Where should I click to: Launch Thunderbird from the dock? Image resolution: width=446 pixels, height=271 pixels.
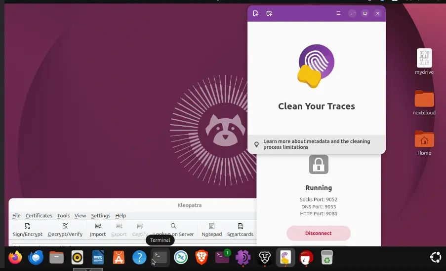36,258
